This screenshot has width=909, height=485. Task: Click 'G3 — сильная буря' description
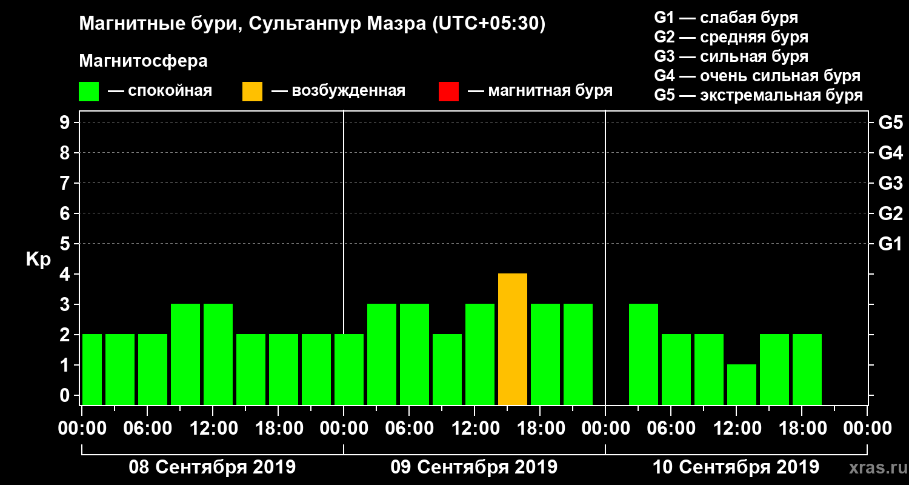731,56
